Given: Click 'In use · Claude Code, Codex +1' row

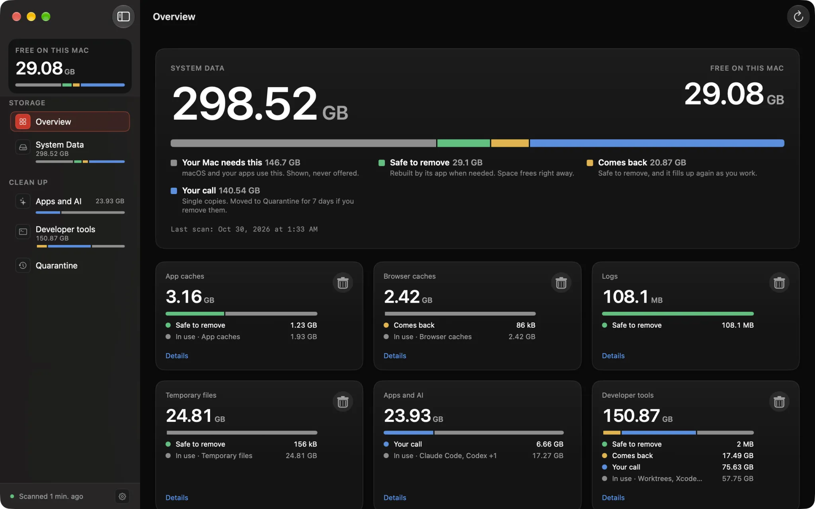Looking at the screenshot, I should click(474, 456).
